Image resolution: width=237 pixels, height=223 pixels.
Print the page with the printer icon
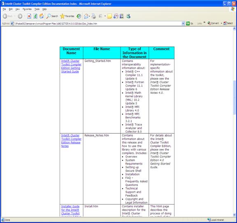click(x=94, y=16)
